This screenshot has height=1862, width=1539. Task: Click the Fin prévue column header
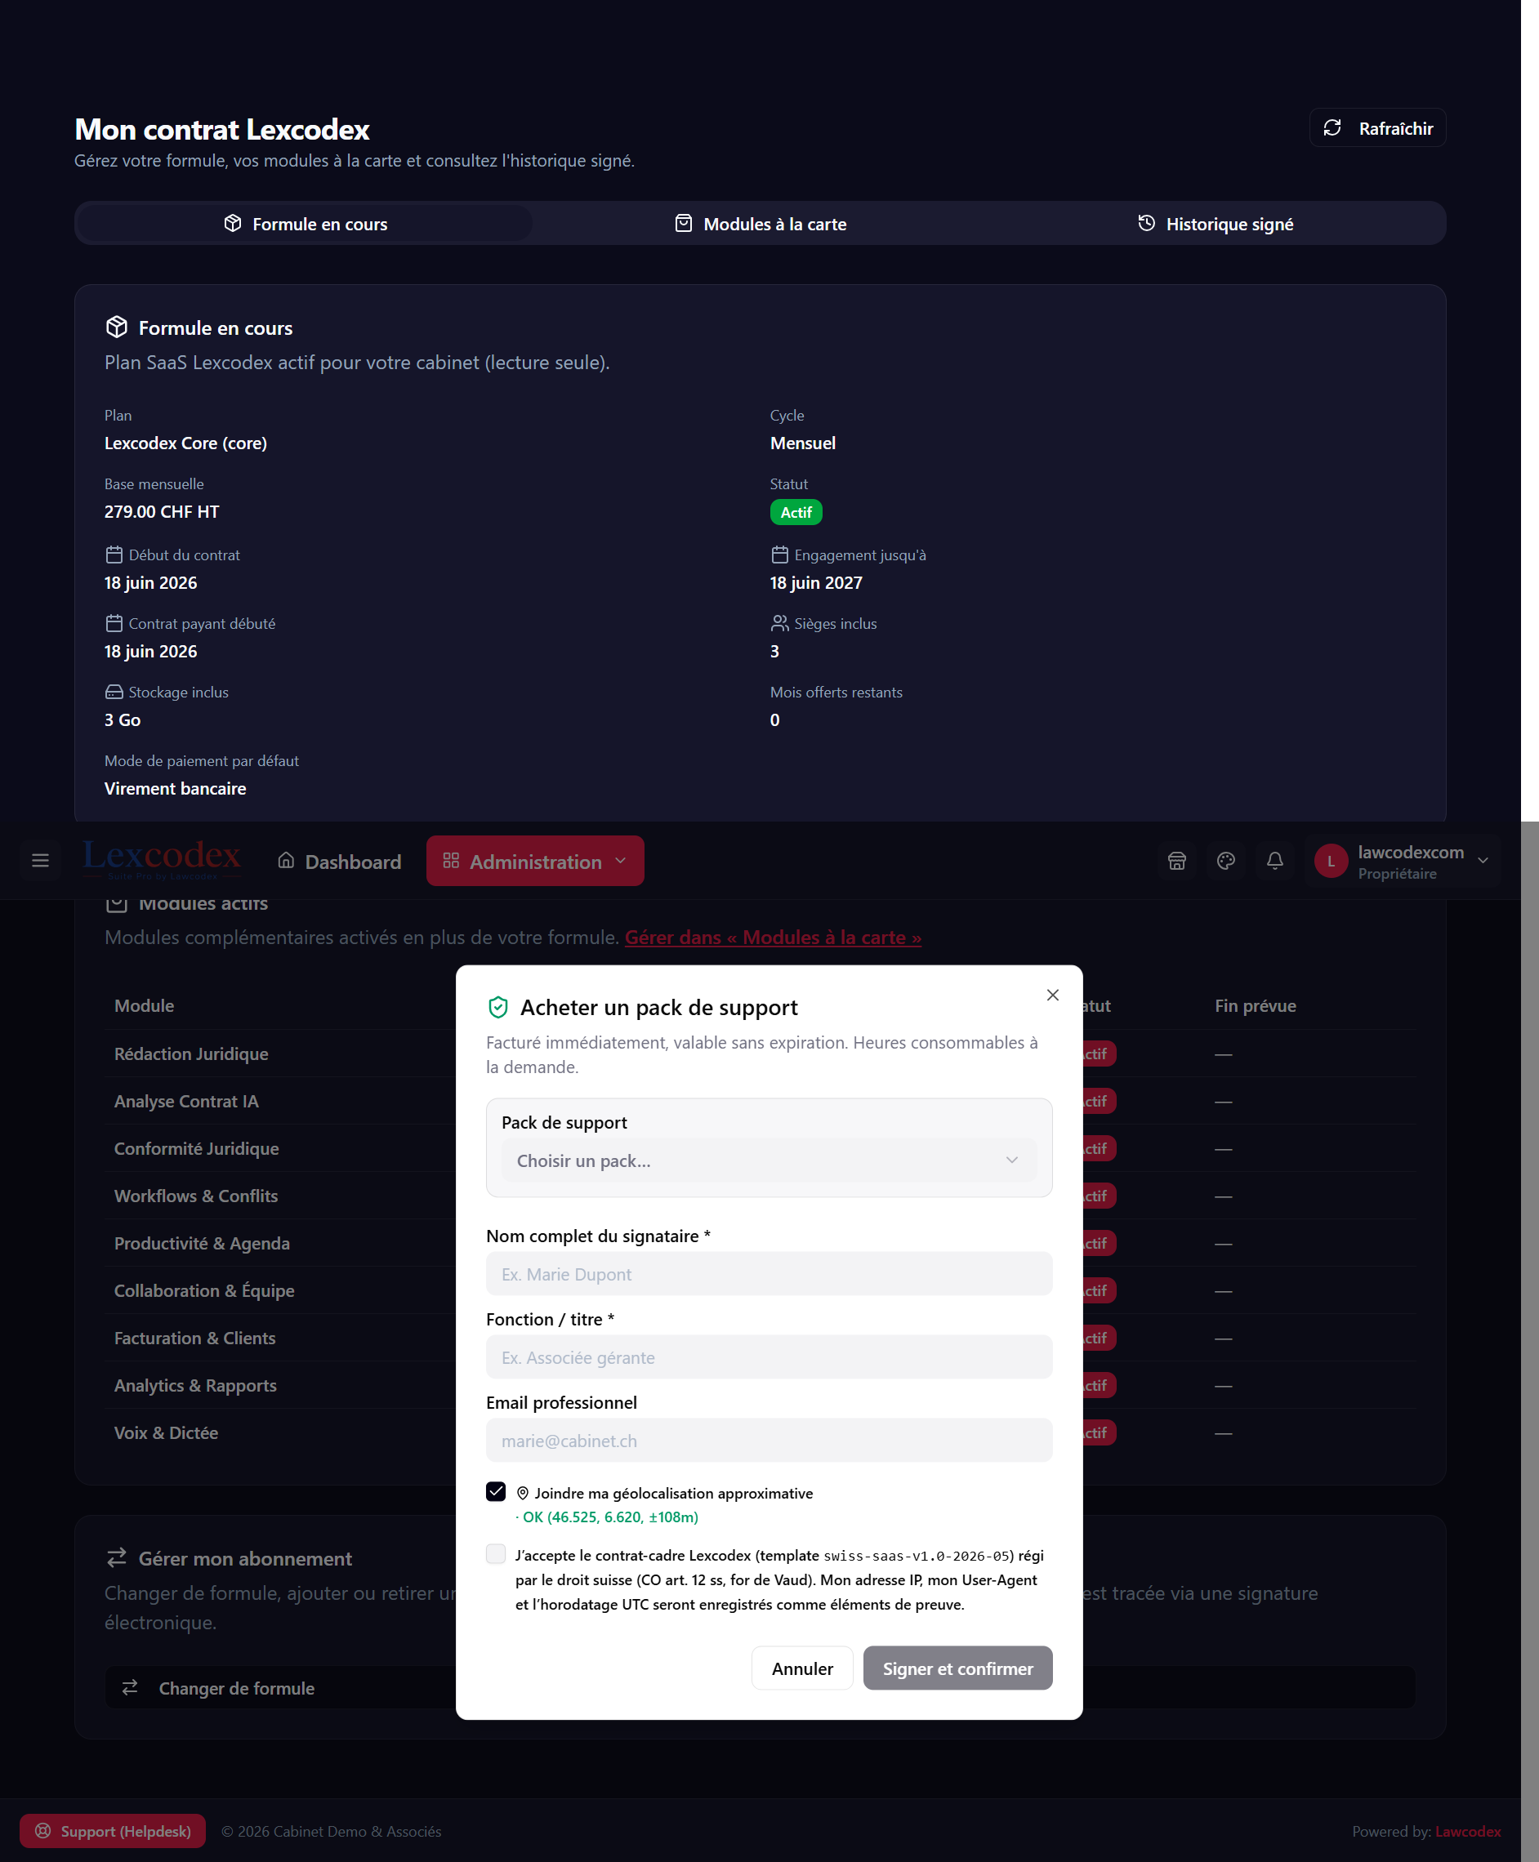coord(1256,1006)
